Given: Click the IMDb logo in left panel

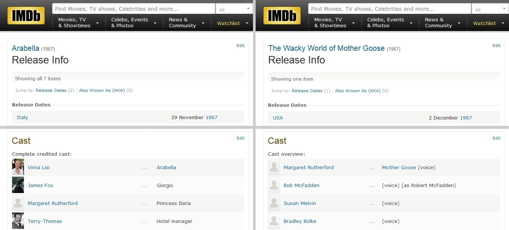Looking at the screenshot, I should pos(26,16).
